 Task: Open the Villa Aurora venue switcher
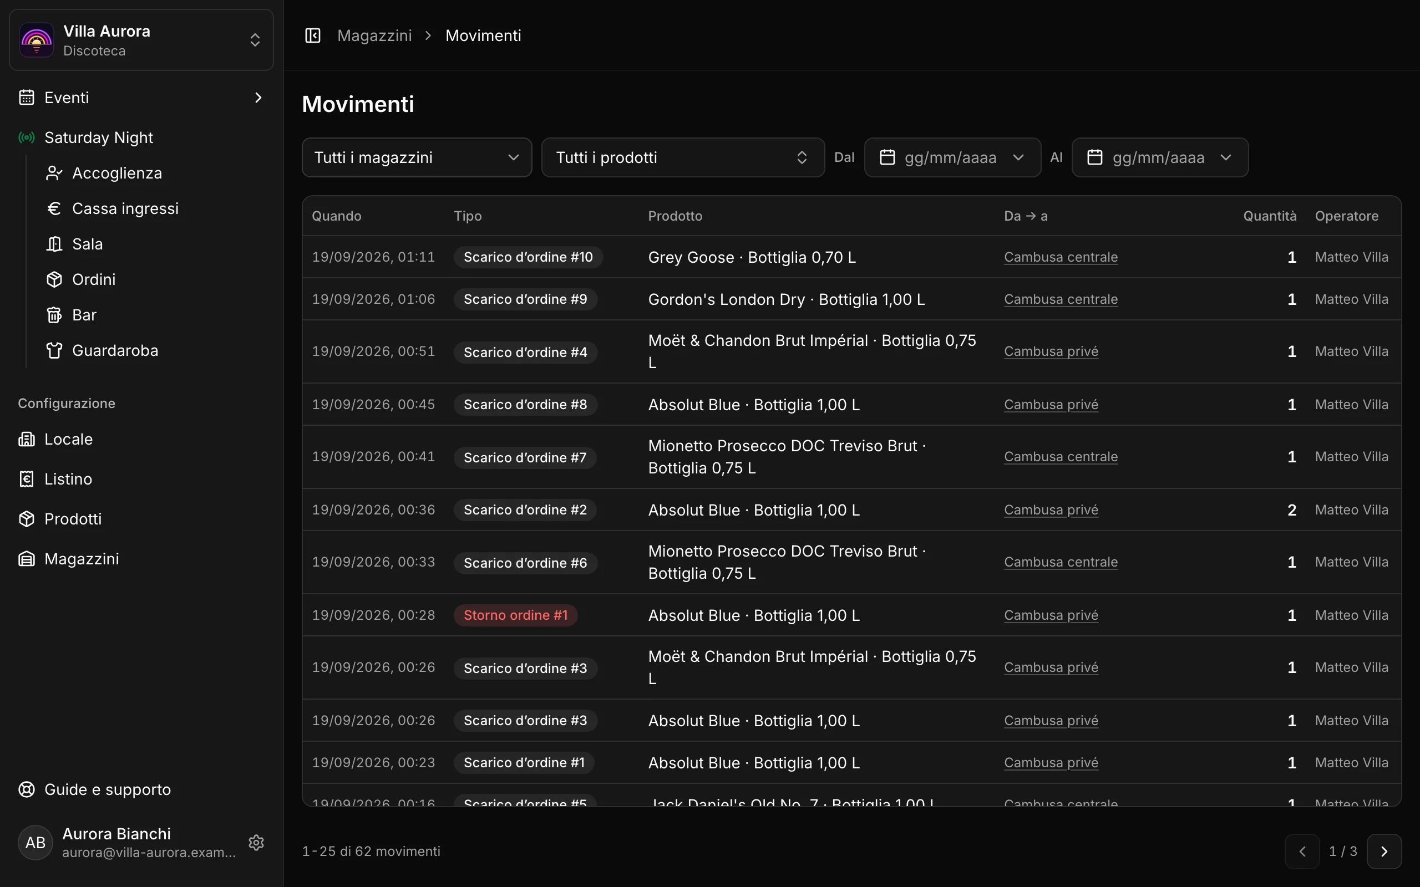click(x=141, y=40)
